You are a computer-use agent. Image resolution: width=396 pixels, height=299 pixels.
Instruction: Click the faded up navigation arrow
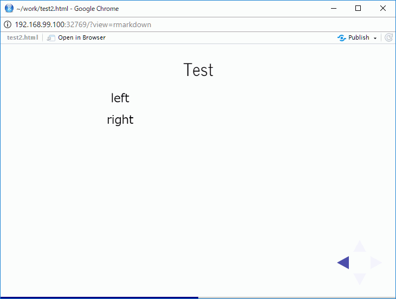360,246
